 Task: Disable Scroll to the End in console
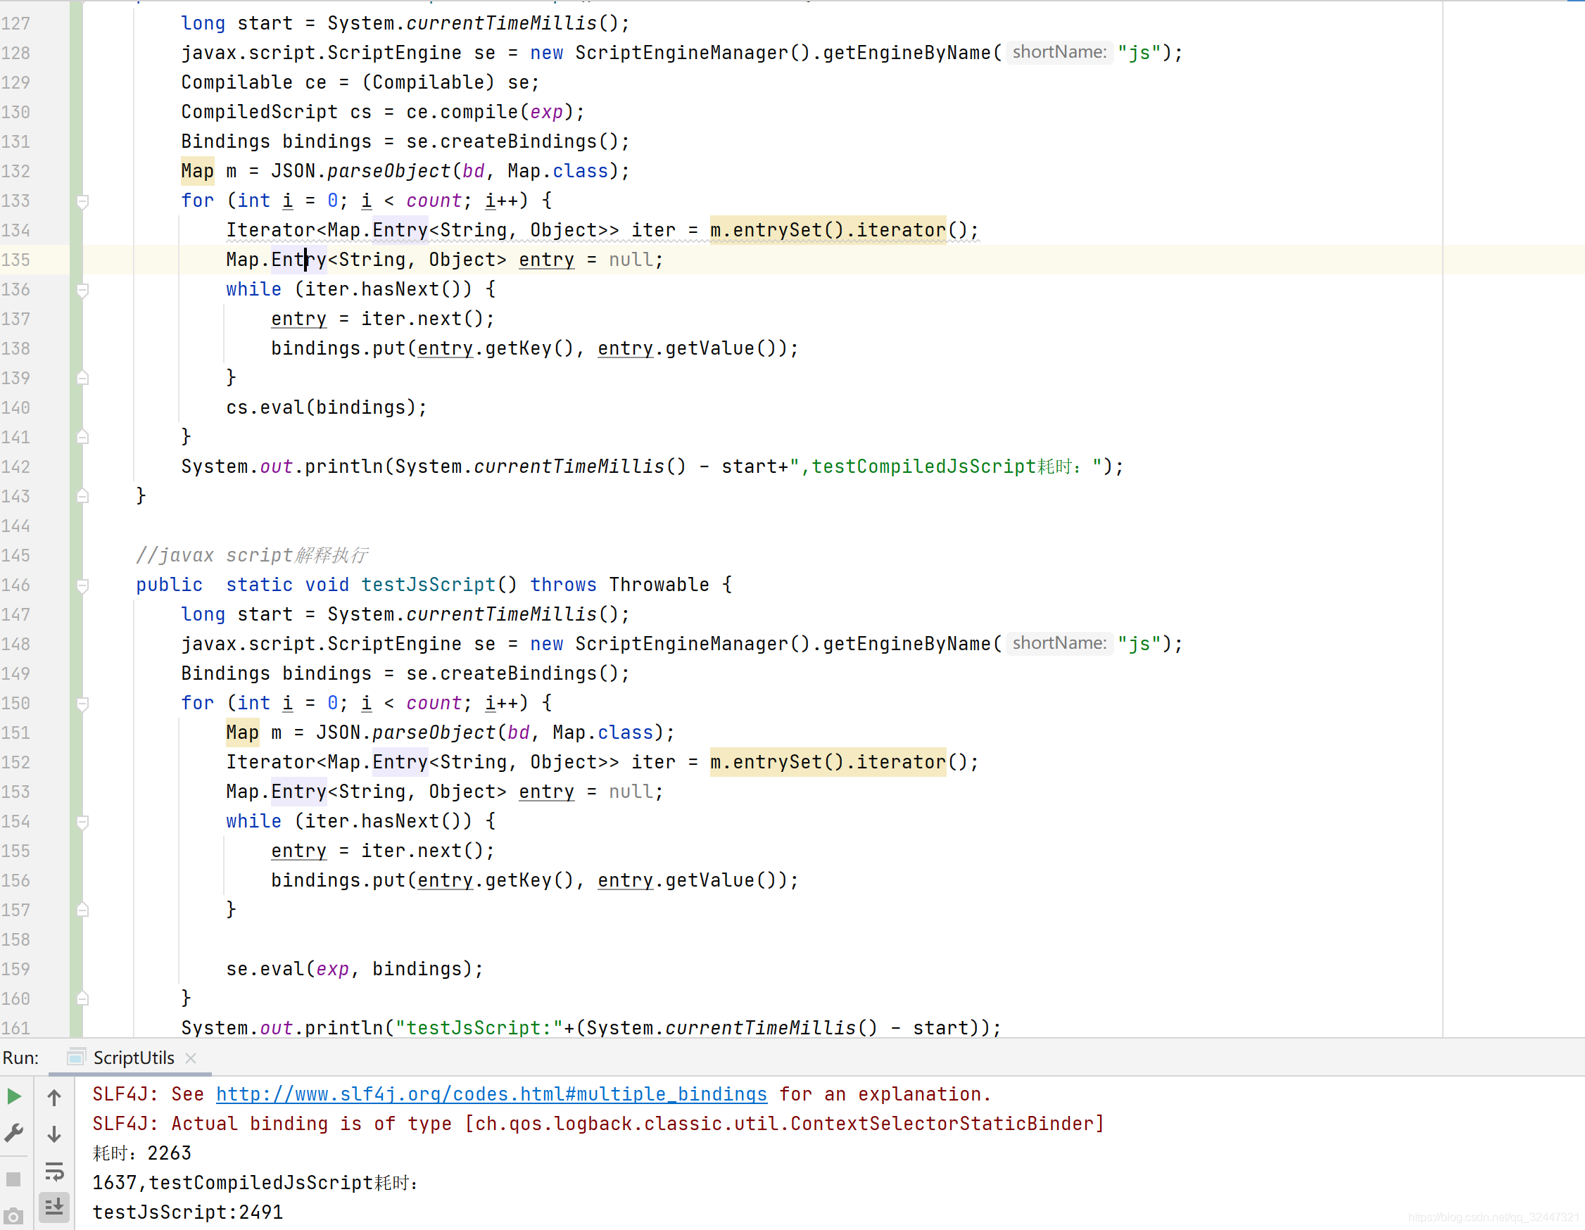(x=54, y=1207)
